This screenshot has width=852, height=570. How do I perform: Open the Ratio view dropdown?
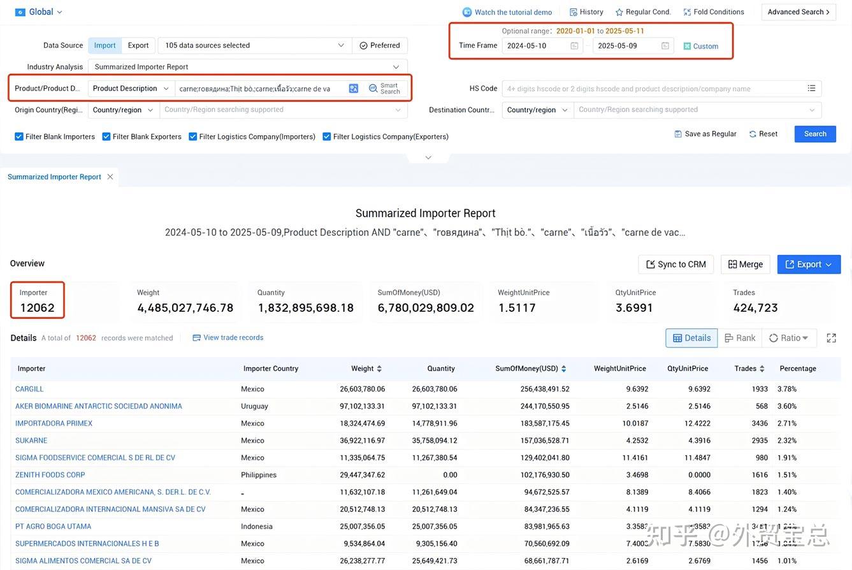(x=789, y=338)
